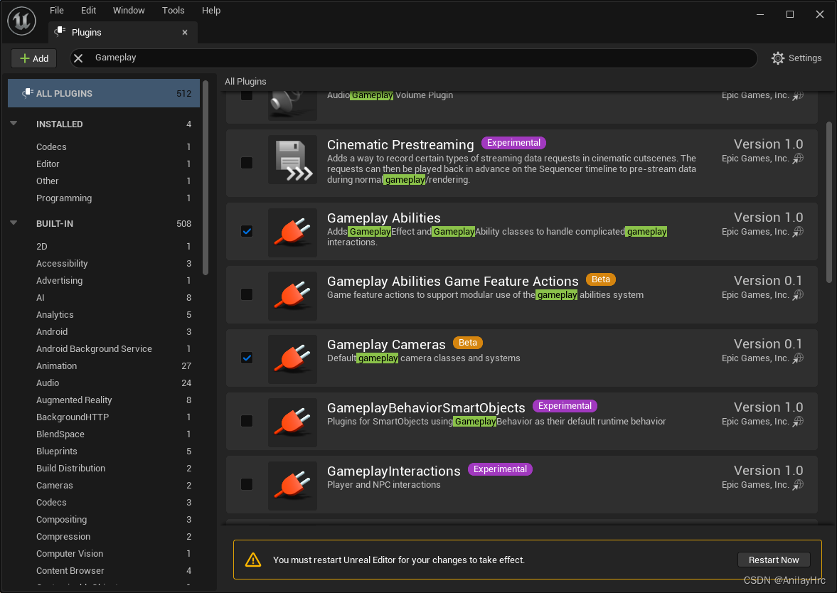Click Restart Now button
Screen dimensions: 837x593
coord(774,560)
